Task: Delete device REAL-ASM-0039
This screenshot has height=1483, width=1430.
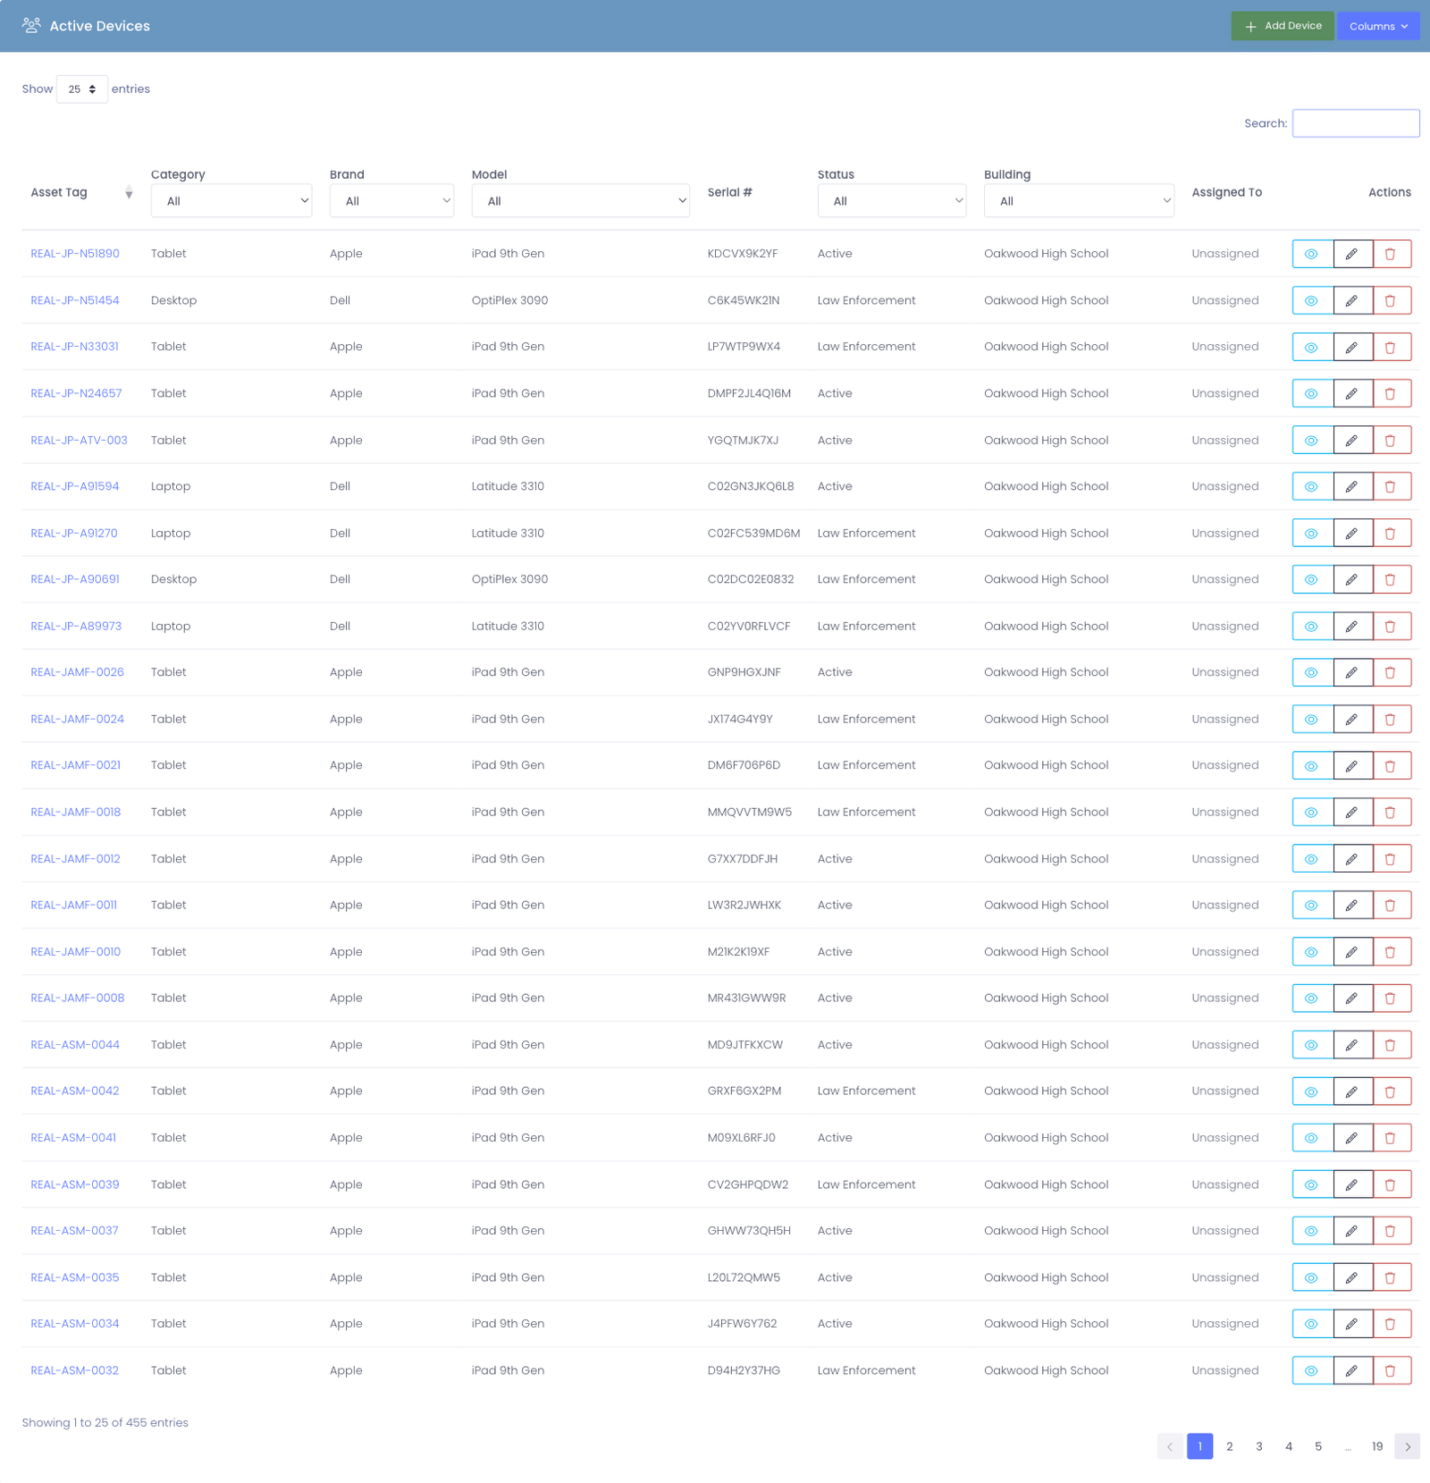Action: tap(1392, 1184)
